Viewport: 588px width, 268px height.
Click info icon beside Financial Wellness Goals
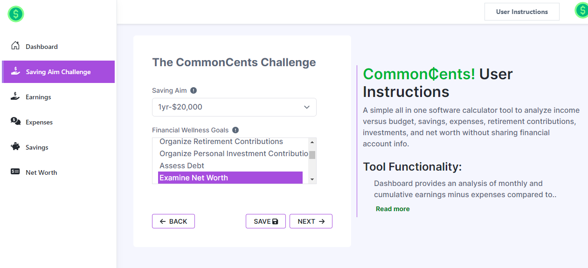235,130
